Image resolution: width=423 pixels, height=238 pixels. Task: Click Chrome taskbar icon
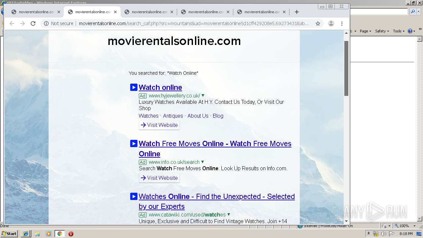(x=59, y=233)
